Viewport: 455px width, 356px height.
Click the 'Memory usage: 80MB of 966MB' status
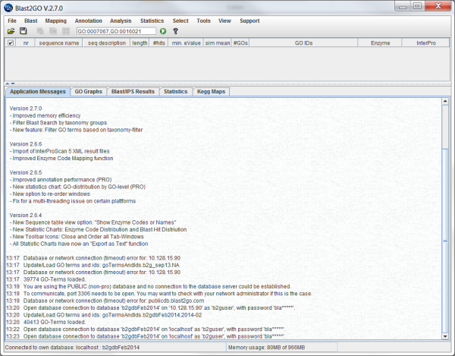click(266, 348)
